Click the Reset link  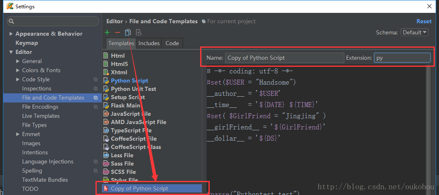coord(424,21)
